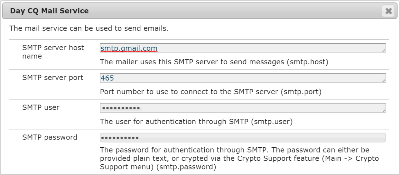Select the SMTP user input field
400x175 pixels.
(242, 108)
